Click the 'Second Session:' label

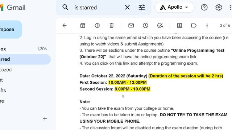(x=96, y=89)
